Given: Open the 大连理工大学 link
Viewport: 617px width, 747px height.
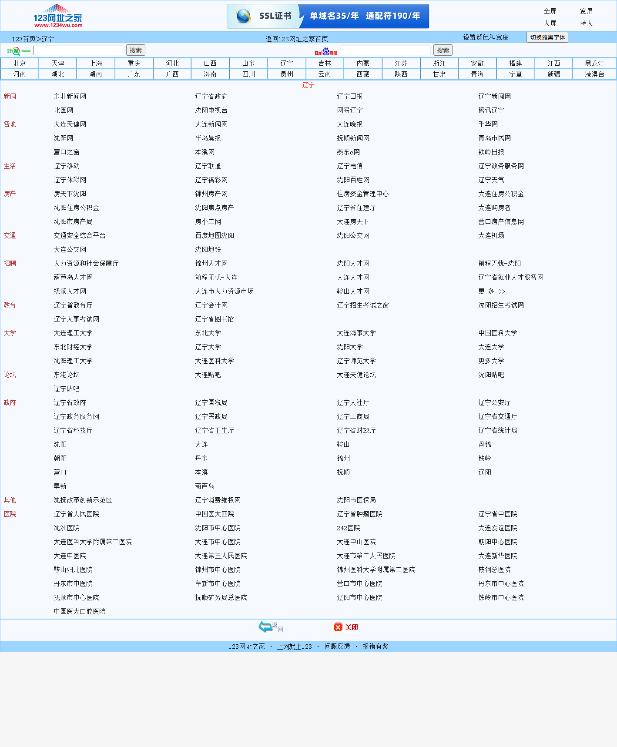Looking at the screenshot, I should [73, 333].
